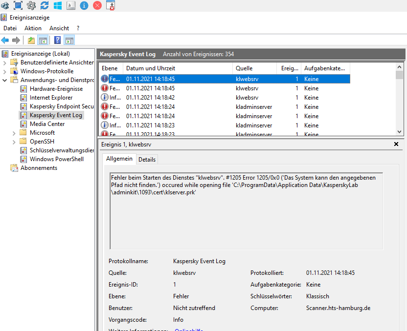Open the Ansicht menu
Screen dimensions: 407x331
point(59,28)
